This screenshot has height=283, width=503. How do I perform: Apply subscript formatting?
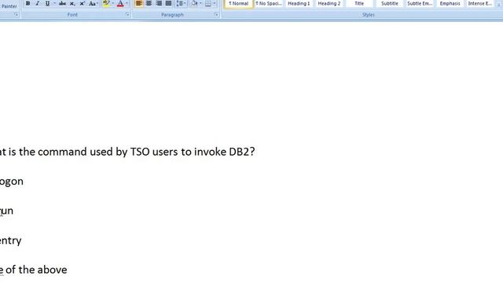click(x=72, y=3)
